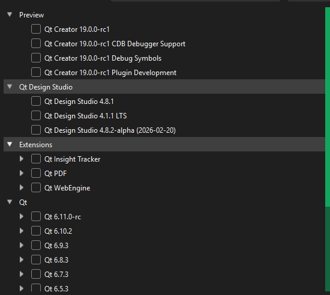Collapse the Preview section arrow

tap(10, 14)
